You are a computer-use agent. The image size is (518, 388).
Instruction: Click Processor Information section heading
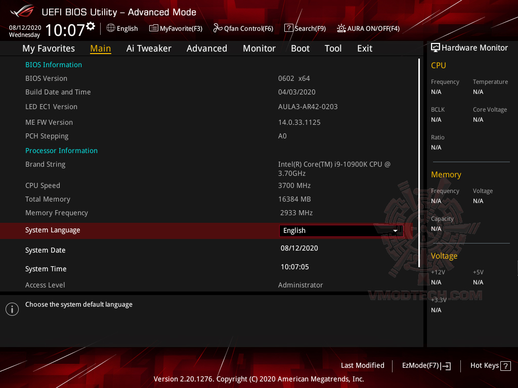coord(61,151)
